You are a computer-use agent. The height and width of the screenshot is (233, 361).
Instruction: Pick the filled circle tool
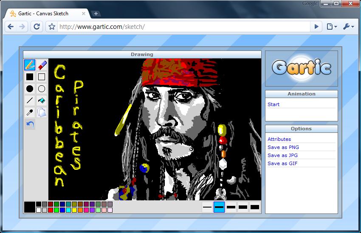click(x=30, y=89)
